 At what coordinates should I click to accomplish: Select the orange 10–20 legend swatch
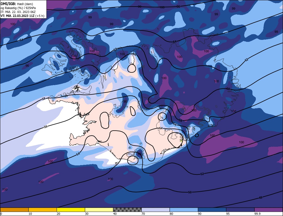[x=43, y=209]
